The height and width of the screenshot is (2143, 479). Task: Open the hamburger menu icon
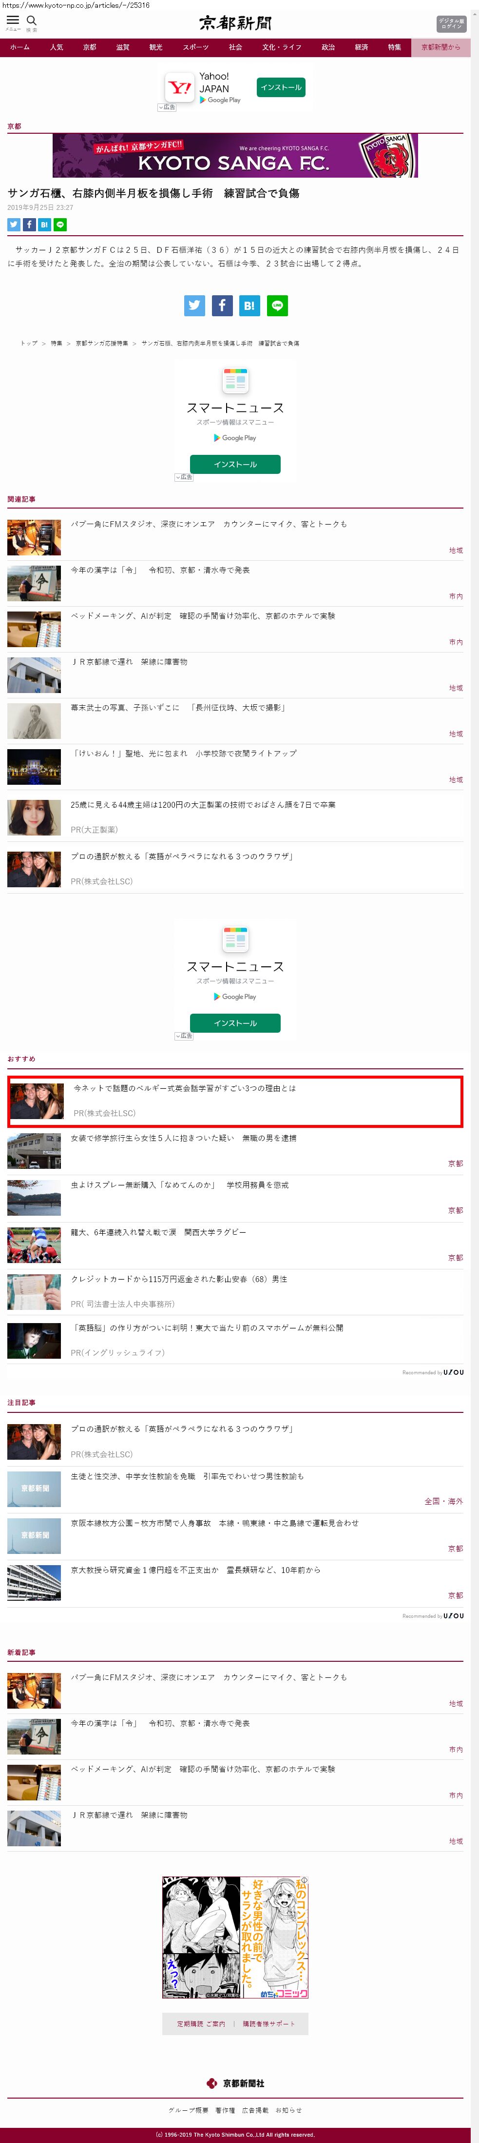coord(13,21)
